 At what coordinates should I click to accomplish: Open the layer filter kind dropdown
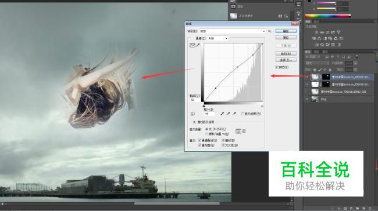point(313,57)
